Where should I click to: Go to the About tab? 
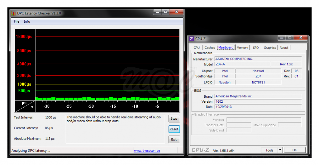coord(284,48)
